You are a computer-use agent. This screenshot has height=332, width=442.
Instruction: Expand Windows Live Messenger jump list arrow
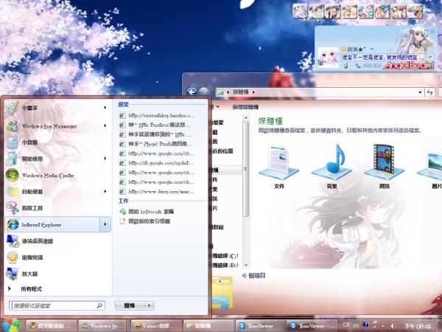pyautogui.click(x=105, y=125)
